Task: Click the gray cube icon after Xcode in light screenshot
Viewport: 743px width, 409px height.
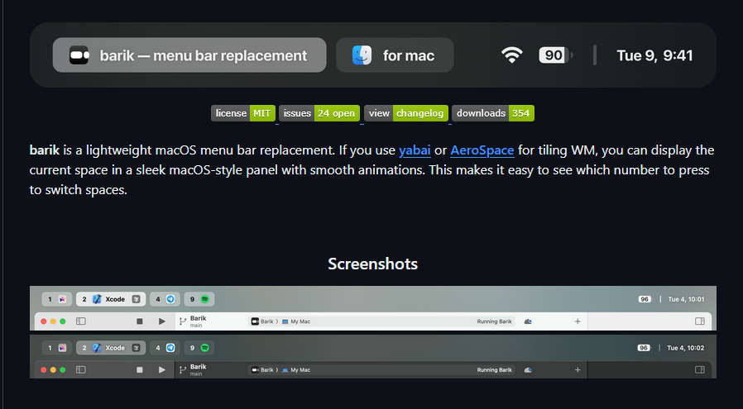Action: (x=136, y=299)
